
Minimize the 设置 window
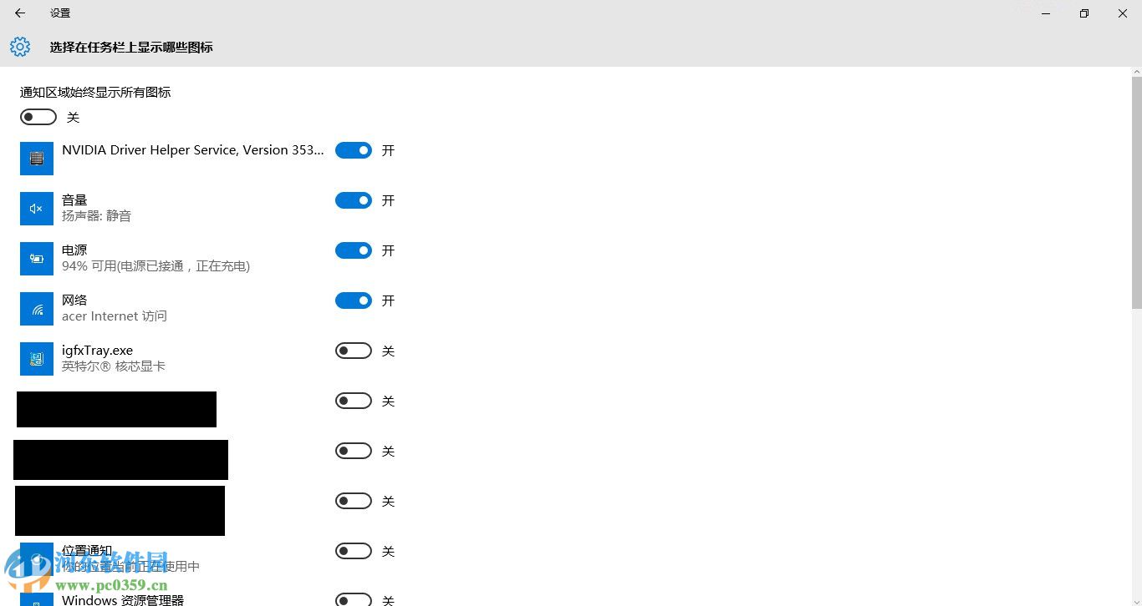point(1046,13)
